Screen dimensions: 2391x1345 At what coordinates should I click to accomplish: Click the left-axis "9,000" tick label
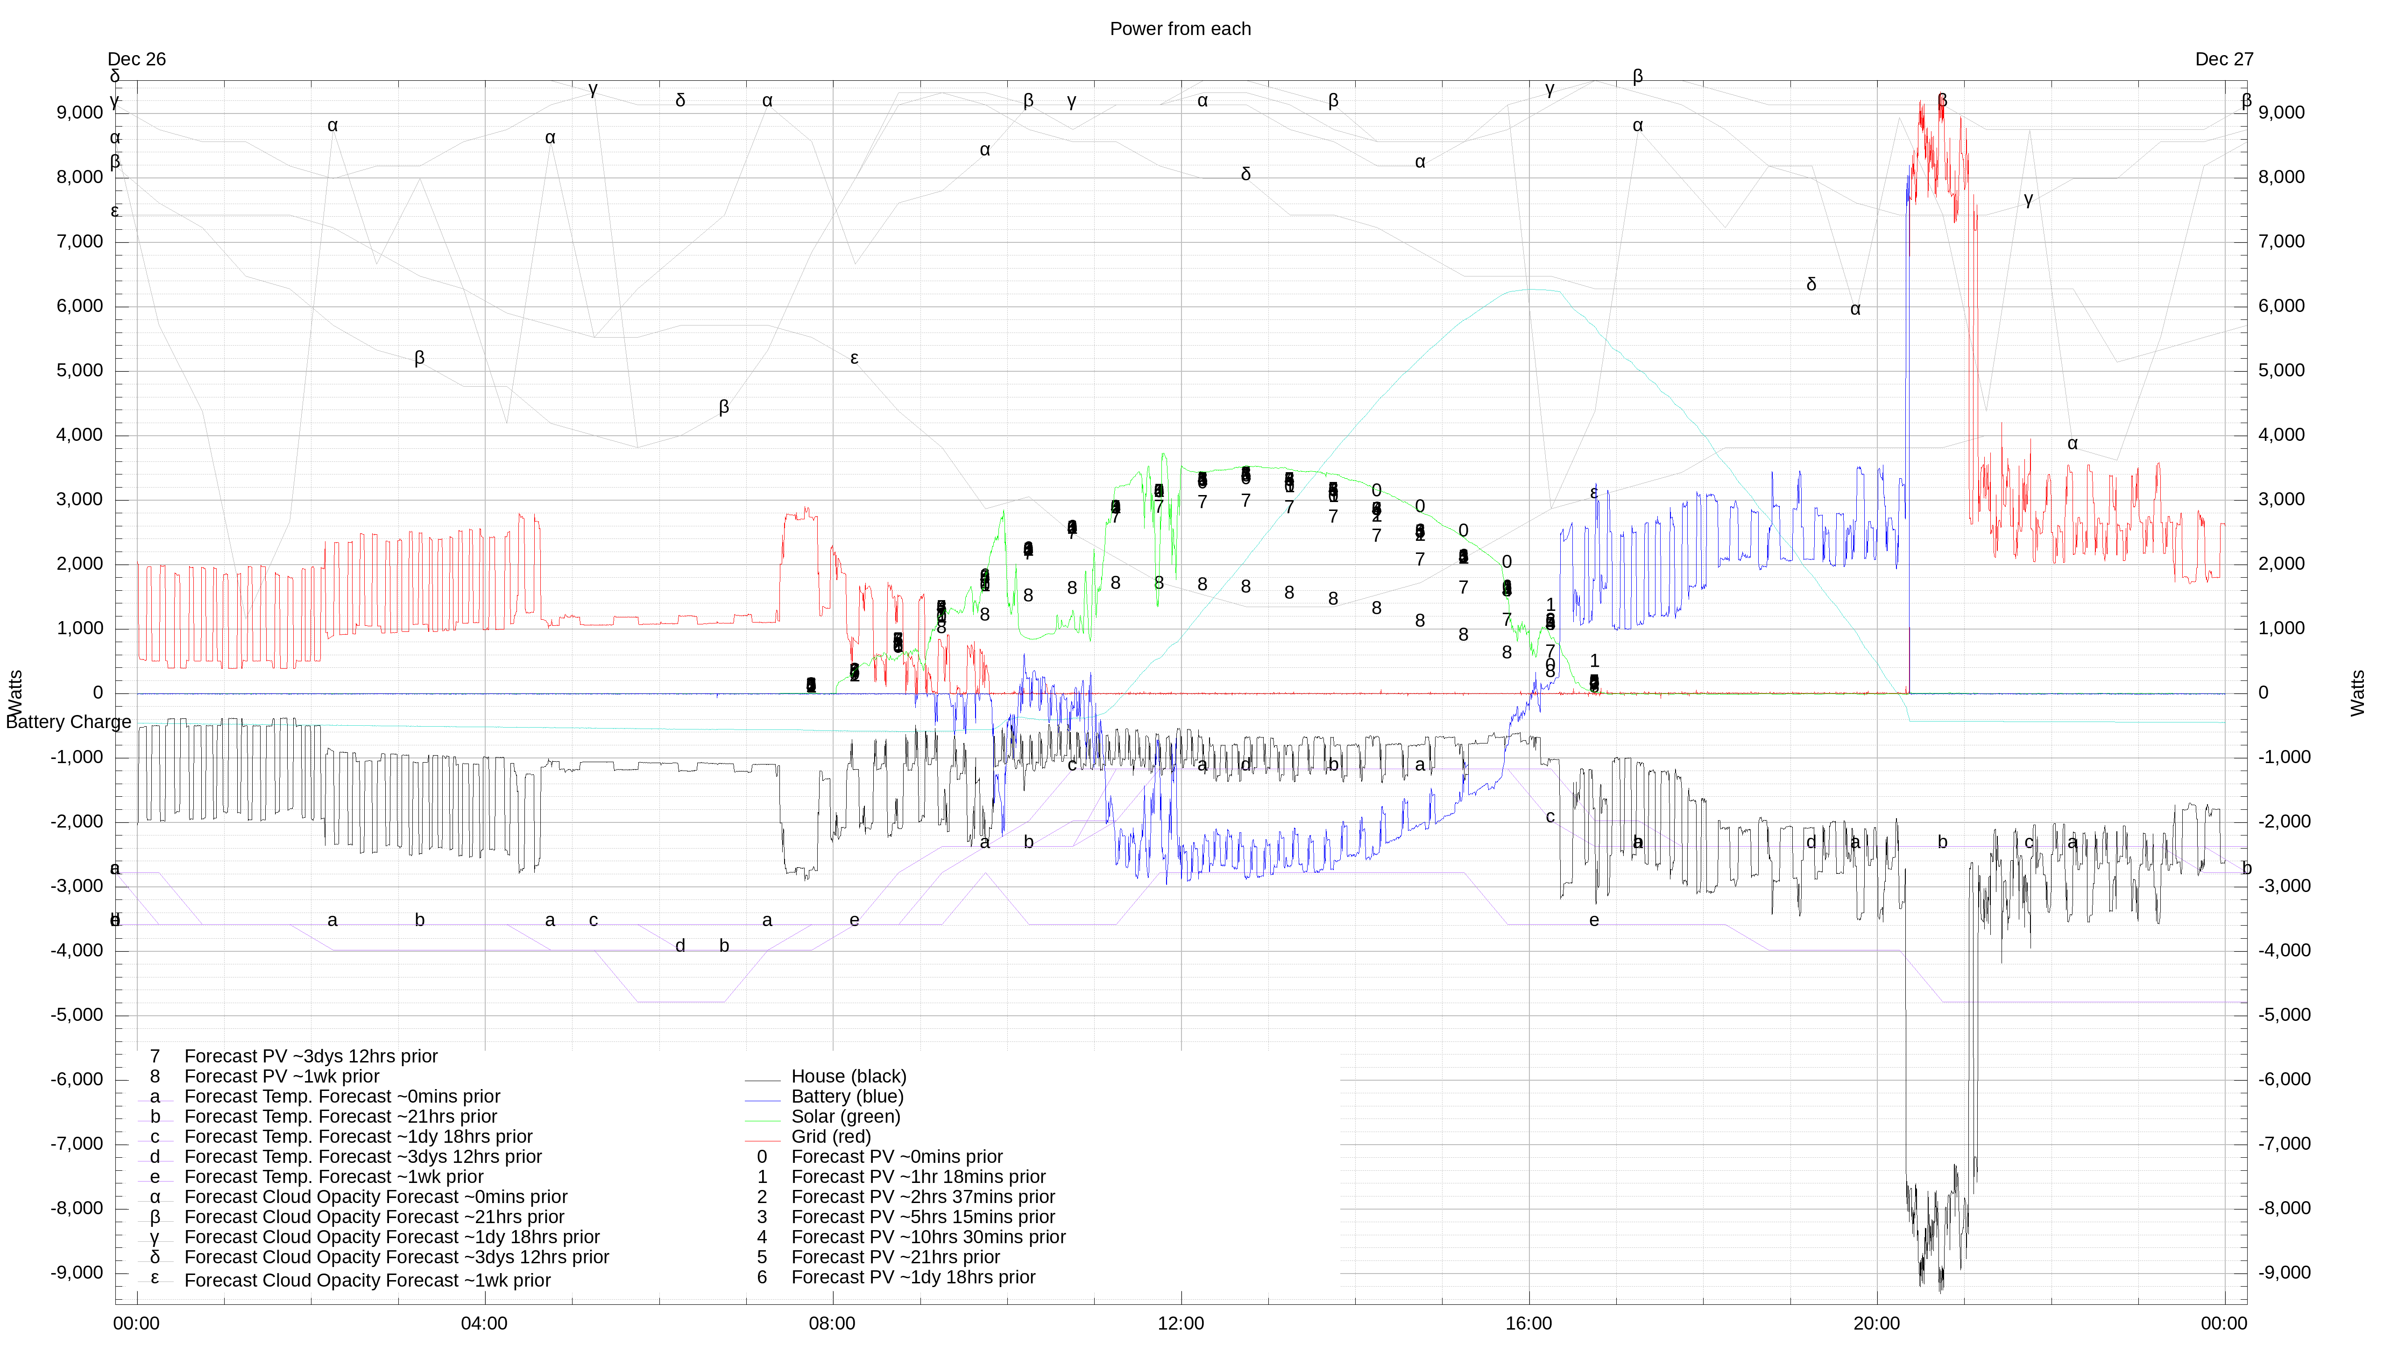[80, 113]
